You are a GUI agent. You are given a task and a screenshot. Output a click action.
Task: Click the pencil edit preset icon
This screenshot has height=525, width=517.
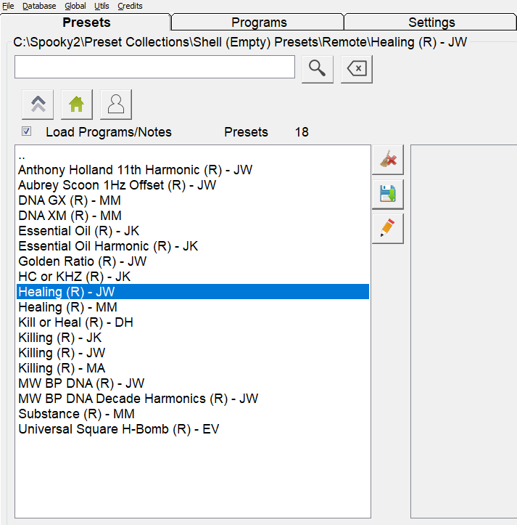388,228
